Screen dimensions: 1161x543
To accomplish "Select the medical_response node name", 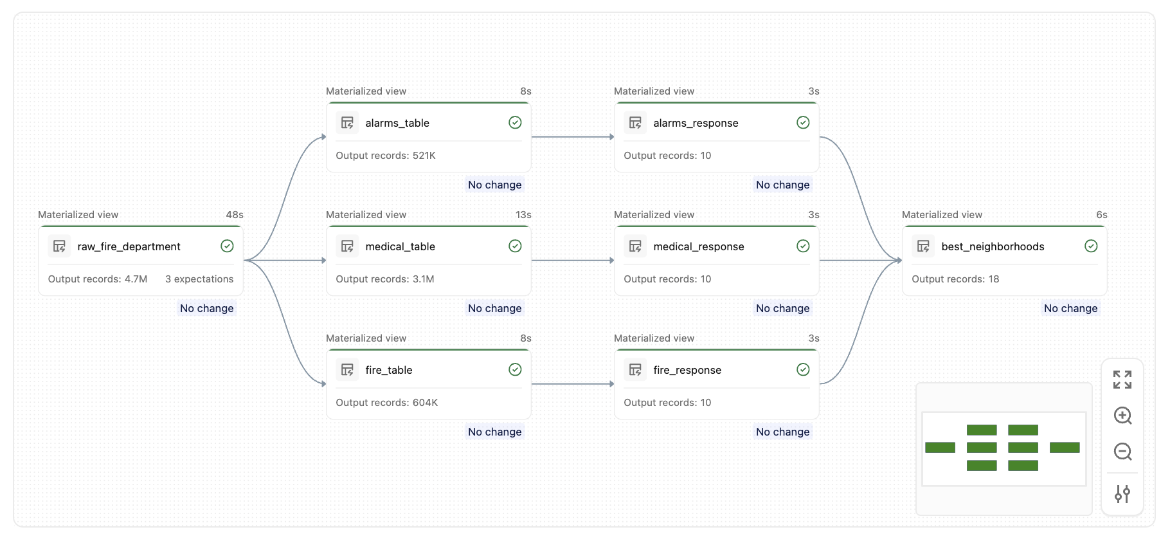I will [x=698, y=246].
